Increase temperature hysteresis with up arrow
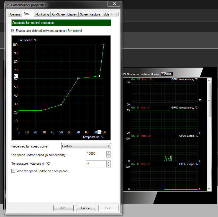This screenshot has width=218, height=217. [x=108, y=162]
